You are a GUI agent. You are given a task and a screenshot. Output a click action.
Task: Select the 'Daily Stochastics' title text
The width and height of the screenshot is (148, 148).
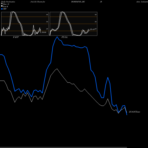coord(8,2)
